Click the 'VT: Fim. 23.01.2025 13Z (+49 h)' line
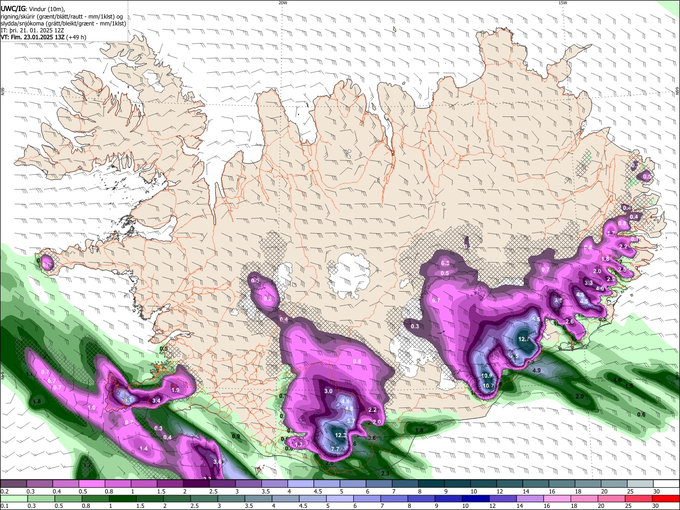This screenshot has height=510, width=680. [x=43, y=37]
